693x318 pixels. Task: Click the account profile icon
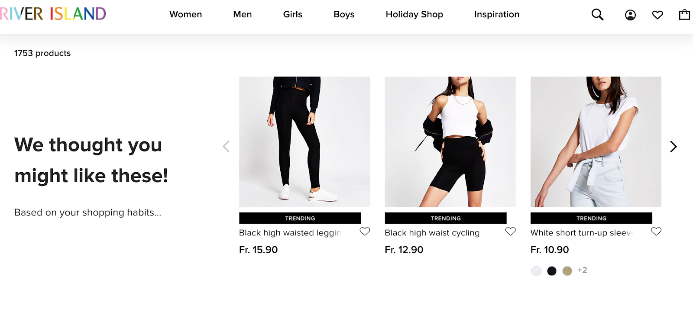(630, 14)
